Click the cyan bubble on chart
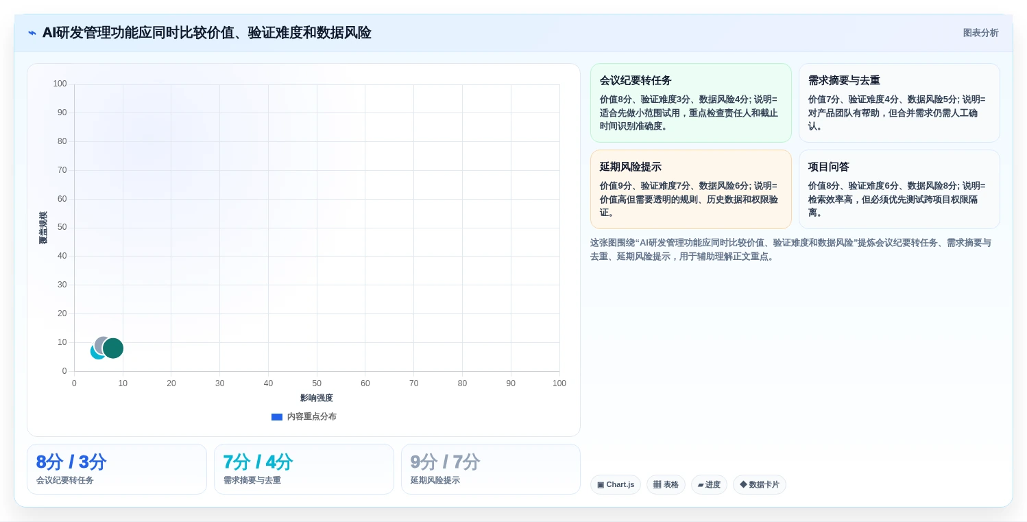1027x522 pixels. pyautogui.click(x=96, y=353)
